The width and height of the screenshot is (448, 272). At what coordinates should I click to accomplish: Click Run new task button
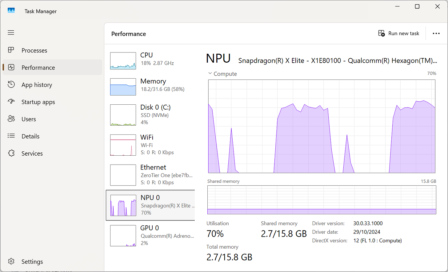tap(398, 33)
